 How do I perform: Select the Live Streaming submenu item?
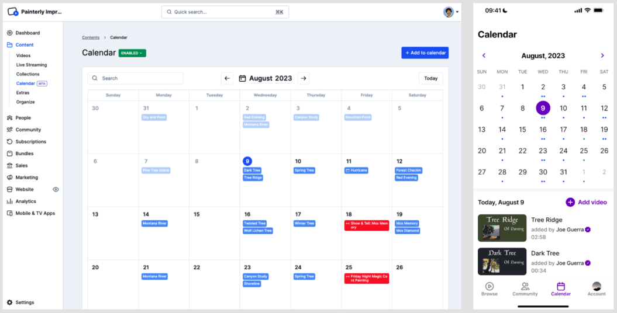coord(32,65)
